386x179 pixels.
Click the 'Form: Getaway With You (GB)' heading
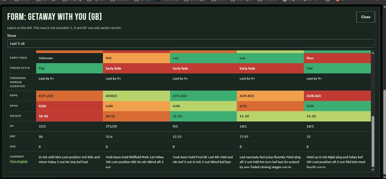click(x=54, y=17)
